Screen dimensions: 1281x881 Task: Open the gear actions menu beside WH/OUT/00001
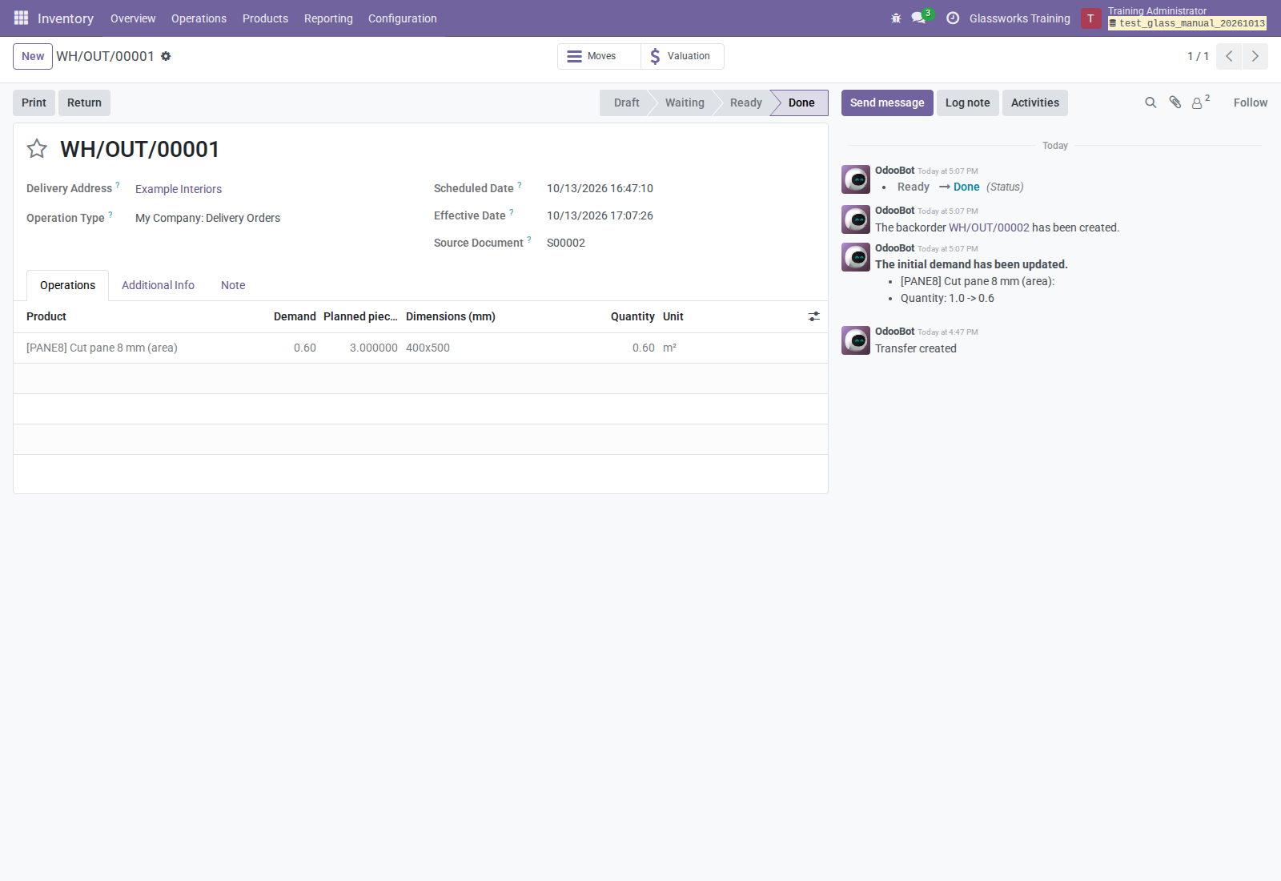(166, 56)
